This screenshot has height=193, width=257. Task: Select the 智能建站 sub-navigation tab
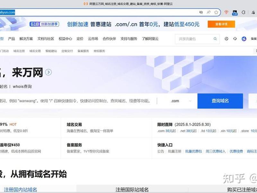point(51,51)
